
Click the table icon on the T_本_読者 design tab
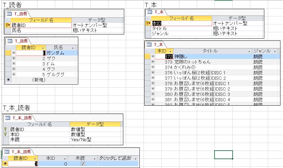pyautogui.click(x=7, y=118)
